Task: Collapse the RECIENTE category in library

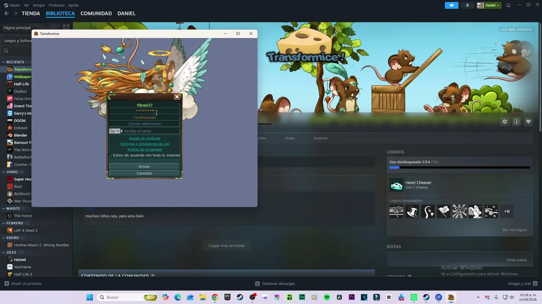Action: [x=3, y=62]
